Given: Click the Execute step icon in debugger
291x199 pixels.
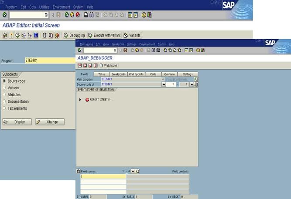Looking at the screenshot, I should (85, 65).
